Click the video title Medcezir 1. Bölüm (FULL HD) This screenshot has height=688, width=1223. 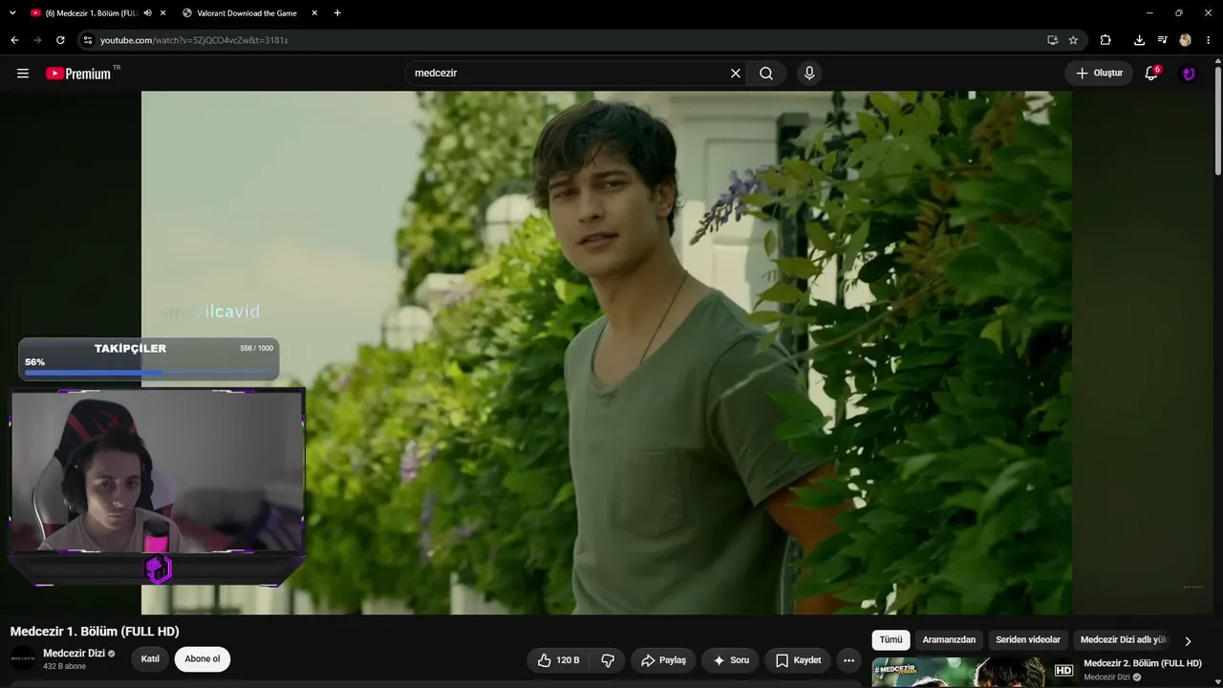tap(95, 632)
